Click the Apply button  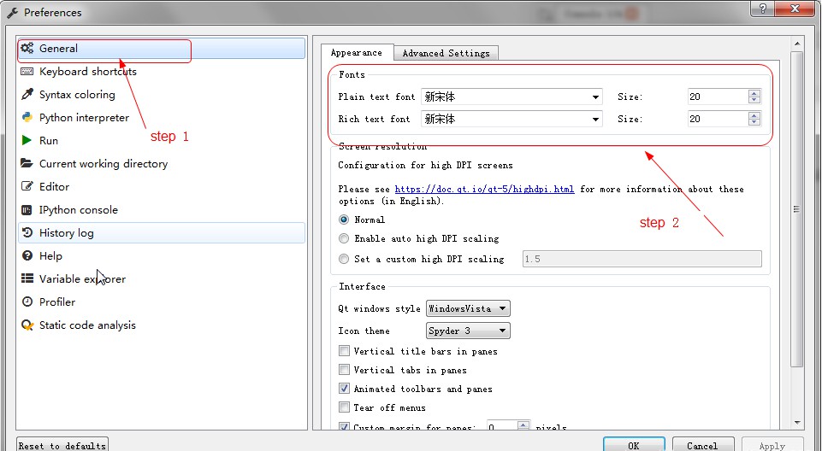772,445
